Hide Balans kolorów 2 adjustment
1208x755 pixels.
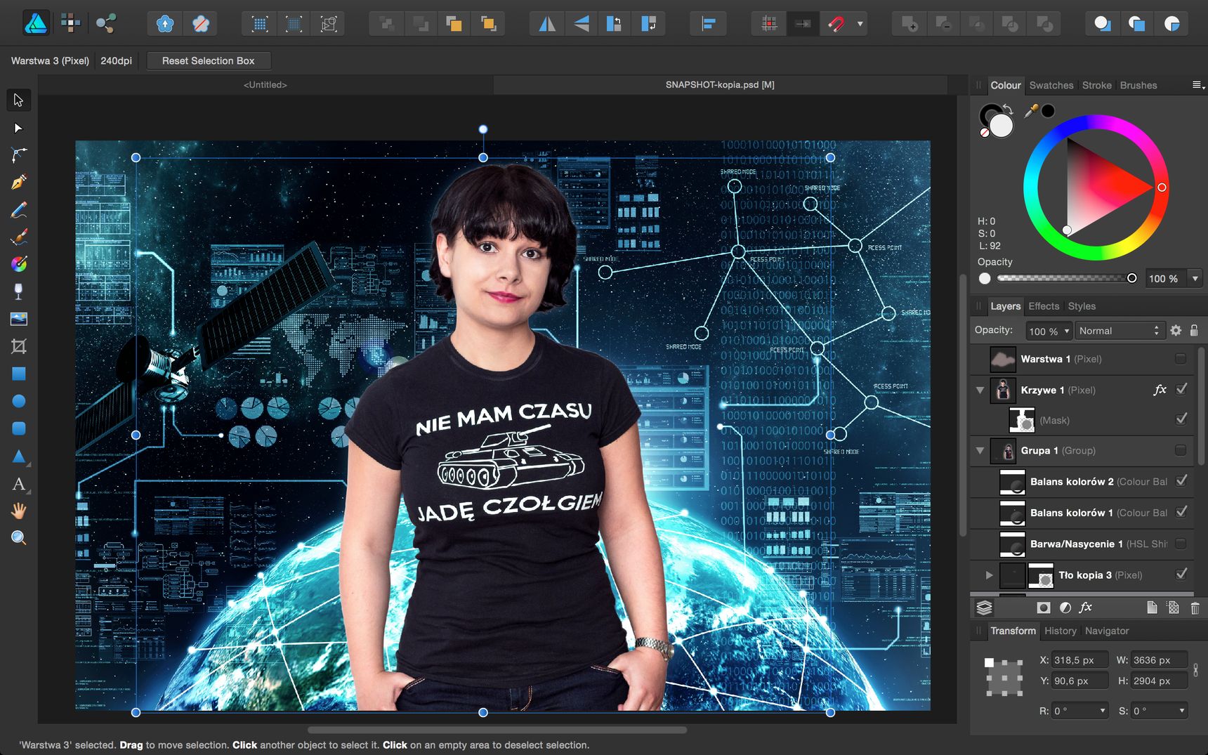coord(1181,481)
